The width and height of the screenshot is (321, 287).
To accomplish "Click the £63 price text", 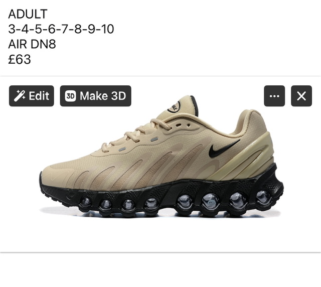I will (20, 59).
